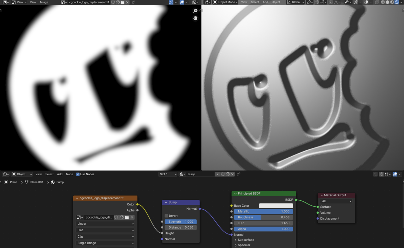Adjust the Bump node Strength slider
Viewport: 404px width, 248px height.
point(181,222)
